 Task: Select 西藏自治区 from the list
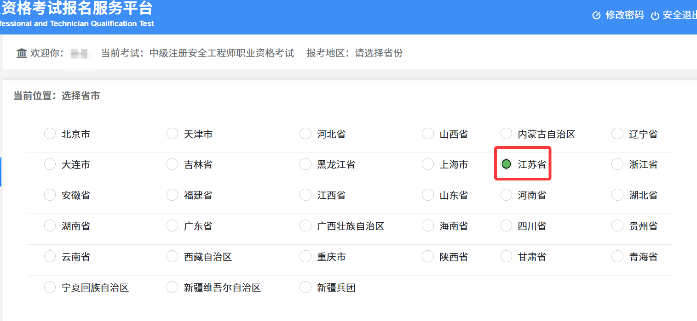click(x=172, y=256)
